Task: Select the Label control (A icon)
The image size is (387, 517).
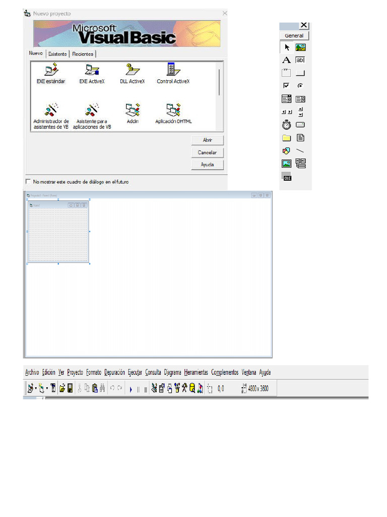Action: click(x=287, y=60)
